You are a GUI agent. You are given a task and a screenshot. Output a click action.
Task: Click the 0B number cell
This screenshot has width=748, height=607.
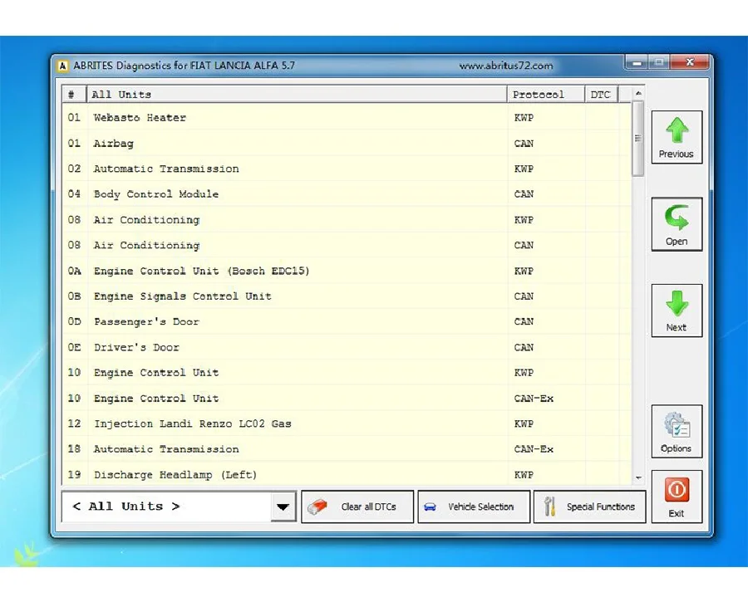point(75,296)
